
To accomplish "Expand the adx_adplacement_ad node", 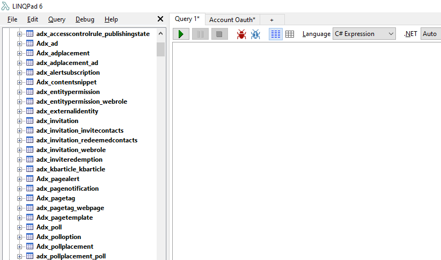I will pyautogui.click(x=19, y=63).
